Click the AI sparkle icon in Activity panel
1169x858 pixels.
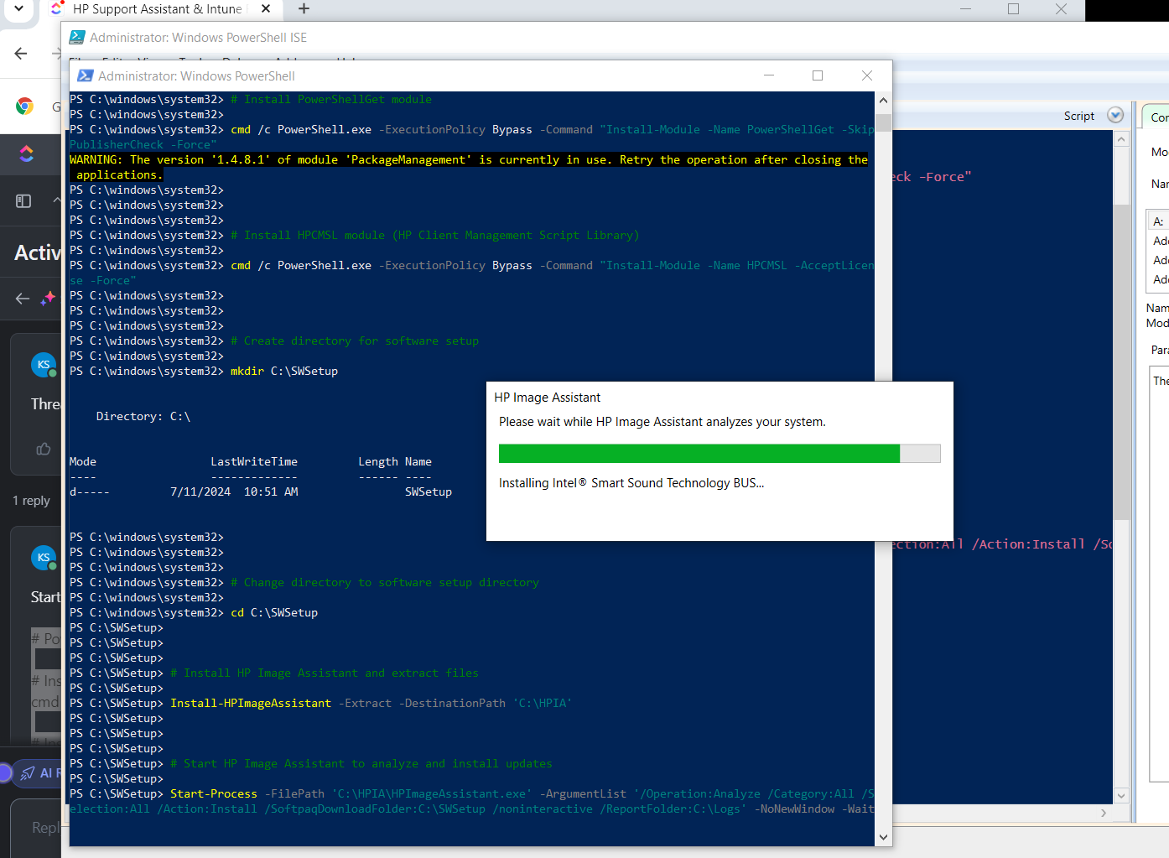48,298
